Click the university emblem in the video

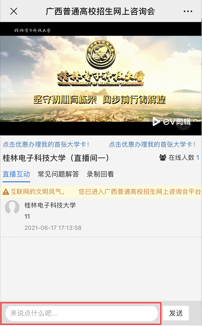tap(101, 54)
